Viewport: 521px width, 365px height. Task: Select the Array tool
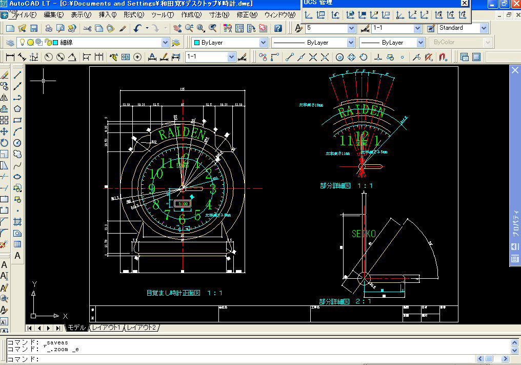point(4,120)
